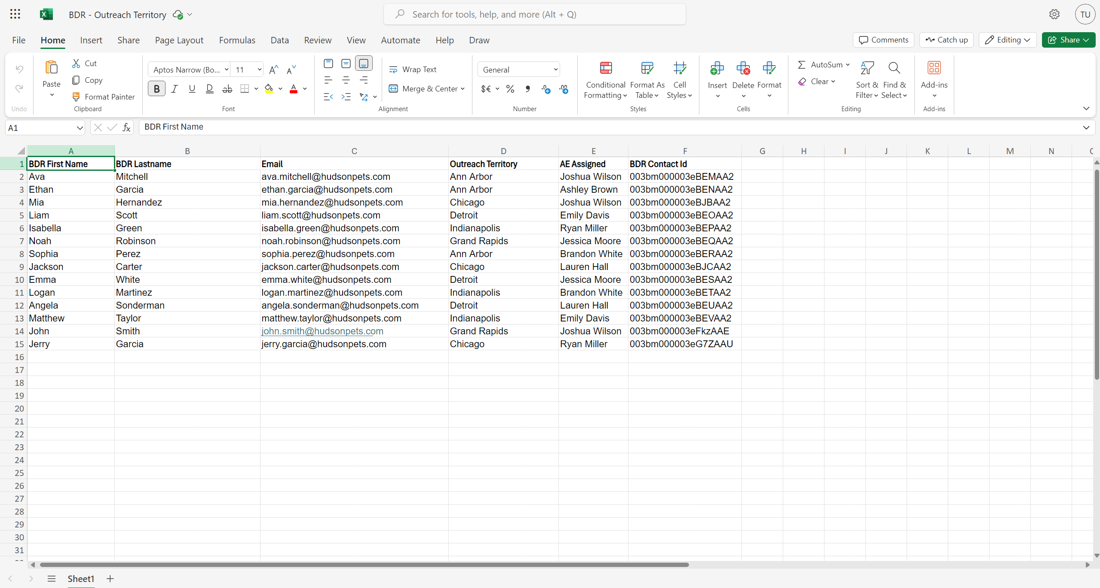Viewport: 1100px width, 588px height.
Task: Click the Cut scissors icon
Action: click(76, 64)
